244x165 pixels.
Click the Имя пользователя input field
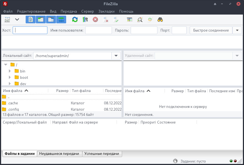98,30
